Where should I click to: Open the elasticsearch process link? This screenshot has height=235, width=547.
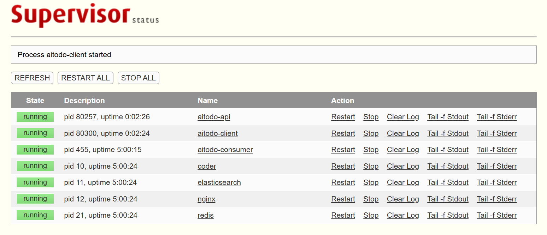point(219,182)
